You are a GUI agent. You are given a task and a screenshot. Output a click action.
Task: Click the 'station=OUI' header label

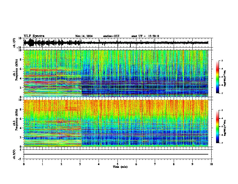tap(111, 36)
